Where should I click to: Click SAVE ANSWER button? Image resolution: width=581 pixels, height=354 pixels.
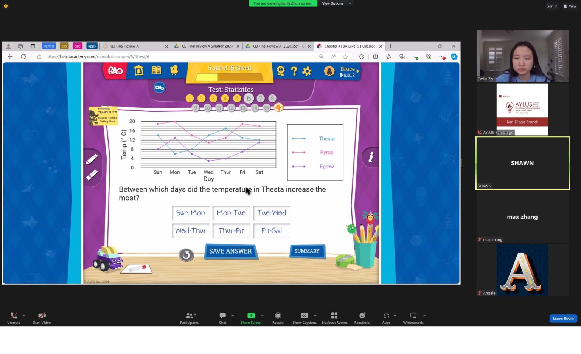click(x=230, y=251)
